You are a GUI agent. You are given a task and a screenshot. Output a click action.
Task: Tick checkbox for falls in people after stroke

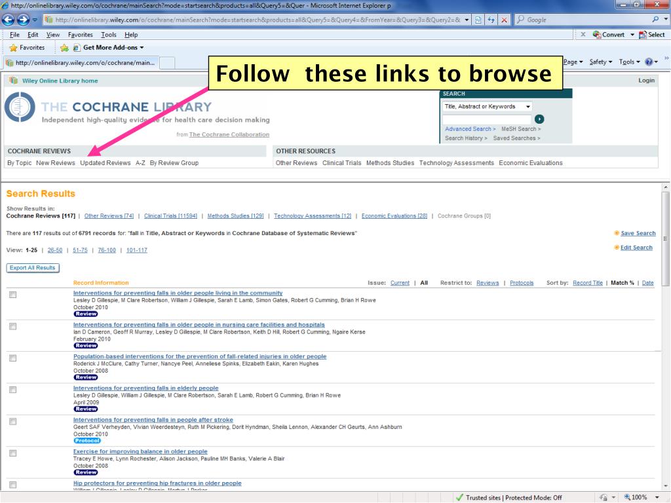click(x=13, y=421)
